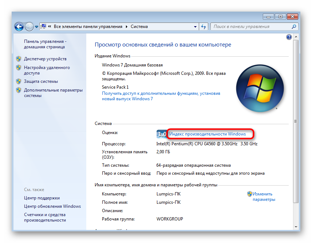Screen dimensions: 312x243
Task: Click inside the Поиск в панели управления field
Action: pos(251,27)
